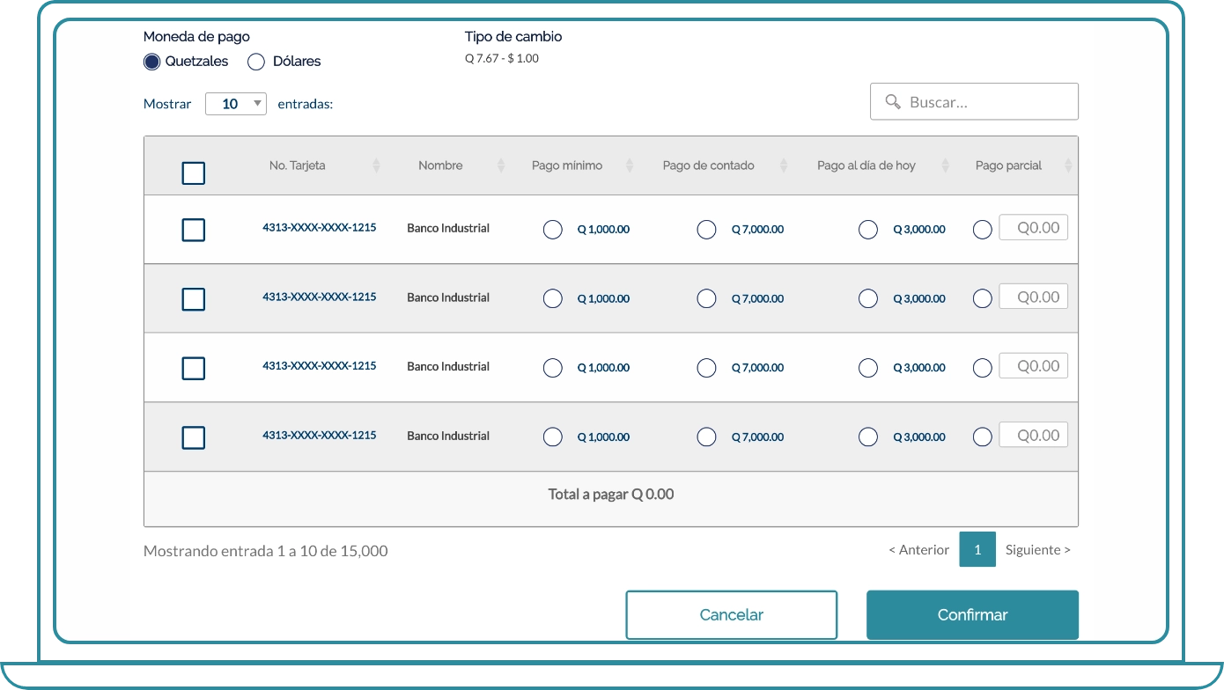Open card 4313-XXXX-XXXX-1215 in the fourth row
The width and height of the screenshot is (1224, 690).
click(x=320, y=435)
